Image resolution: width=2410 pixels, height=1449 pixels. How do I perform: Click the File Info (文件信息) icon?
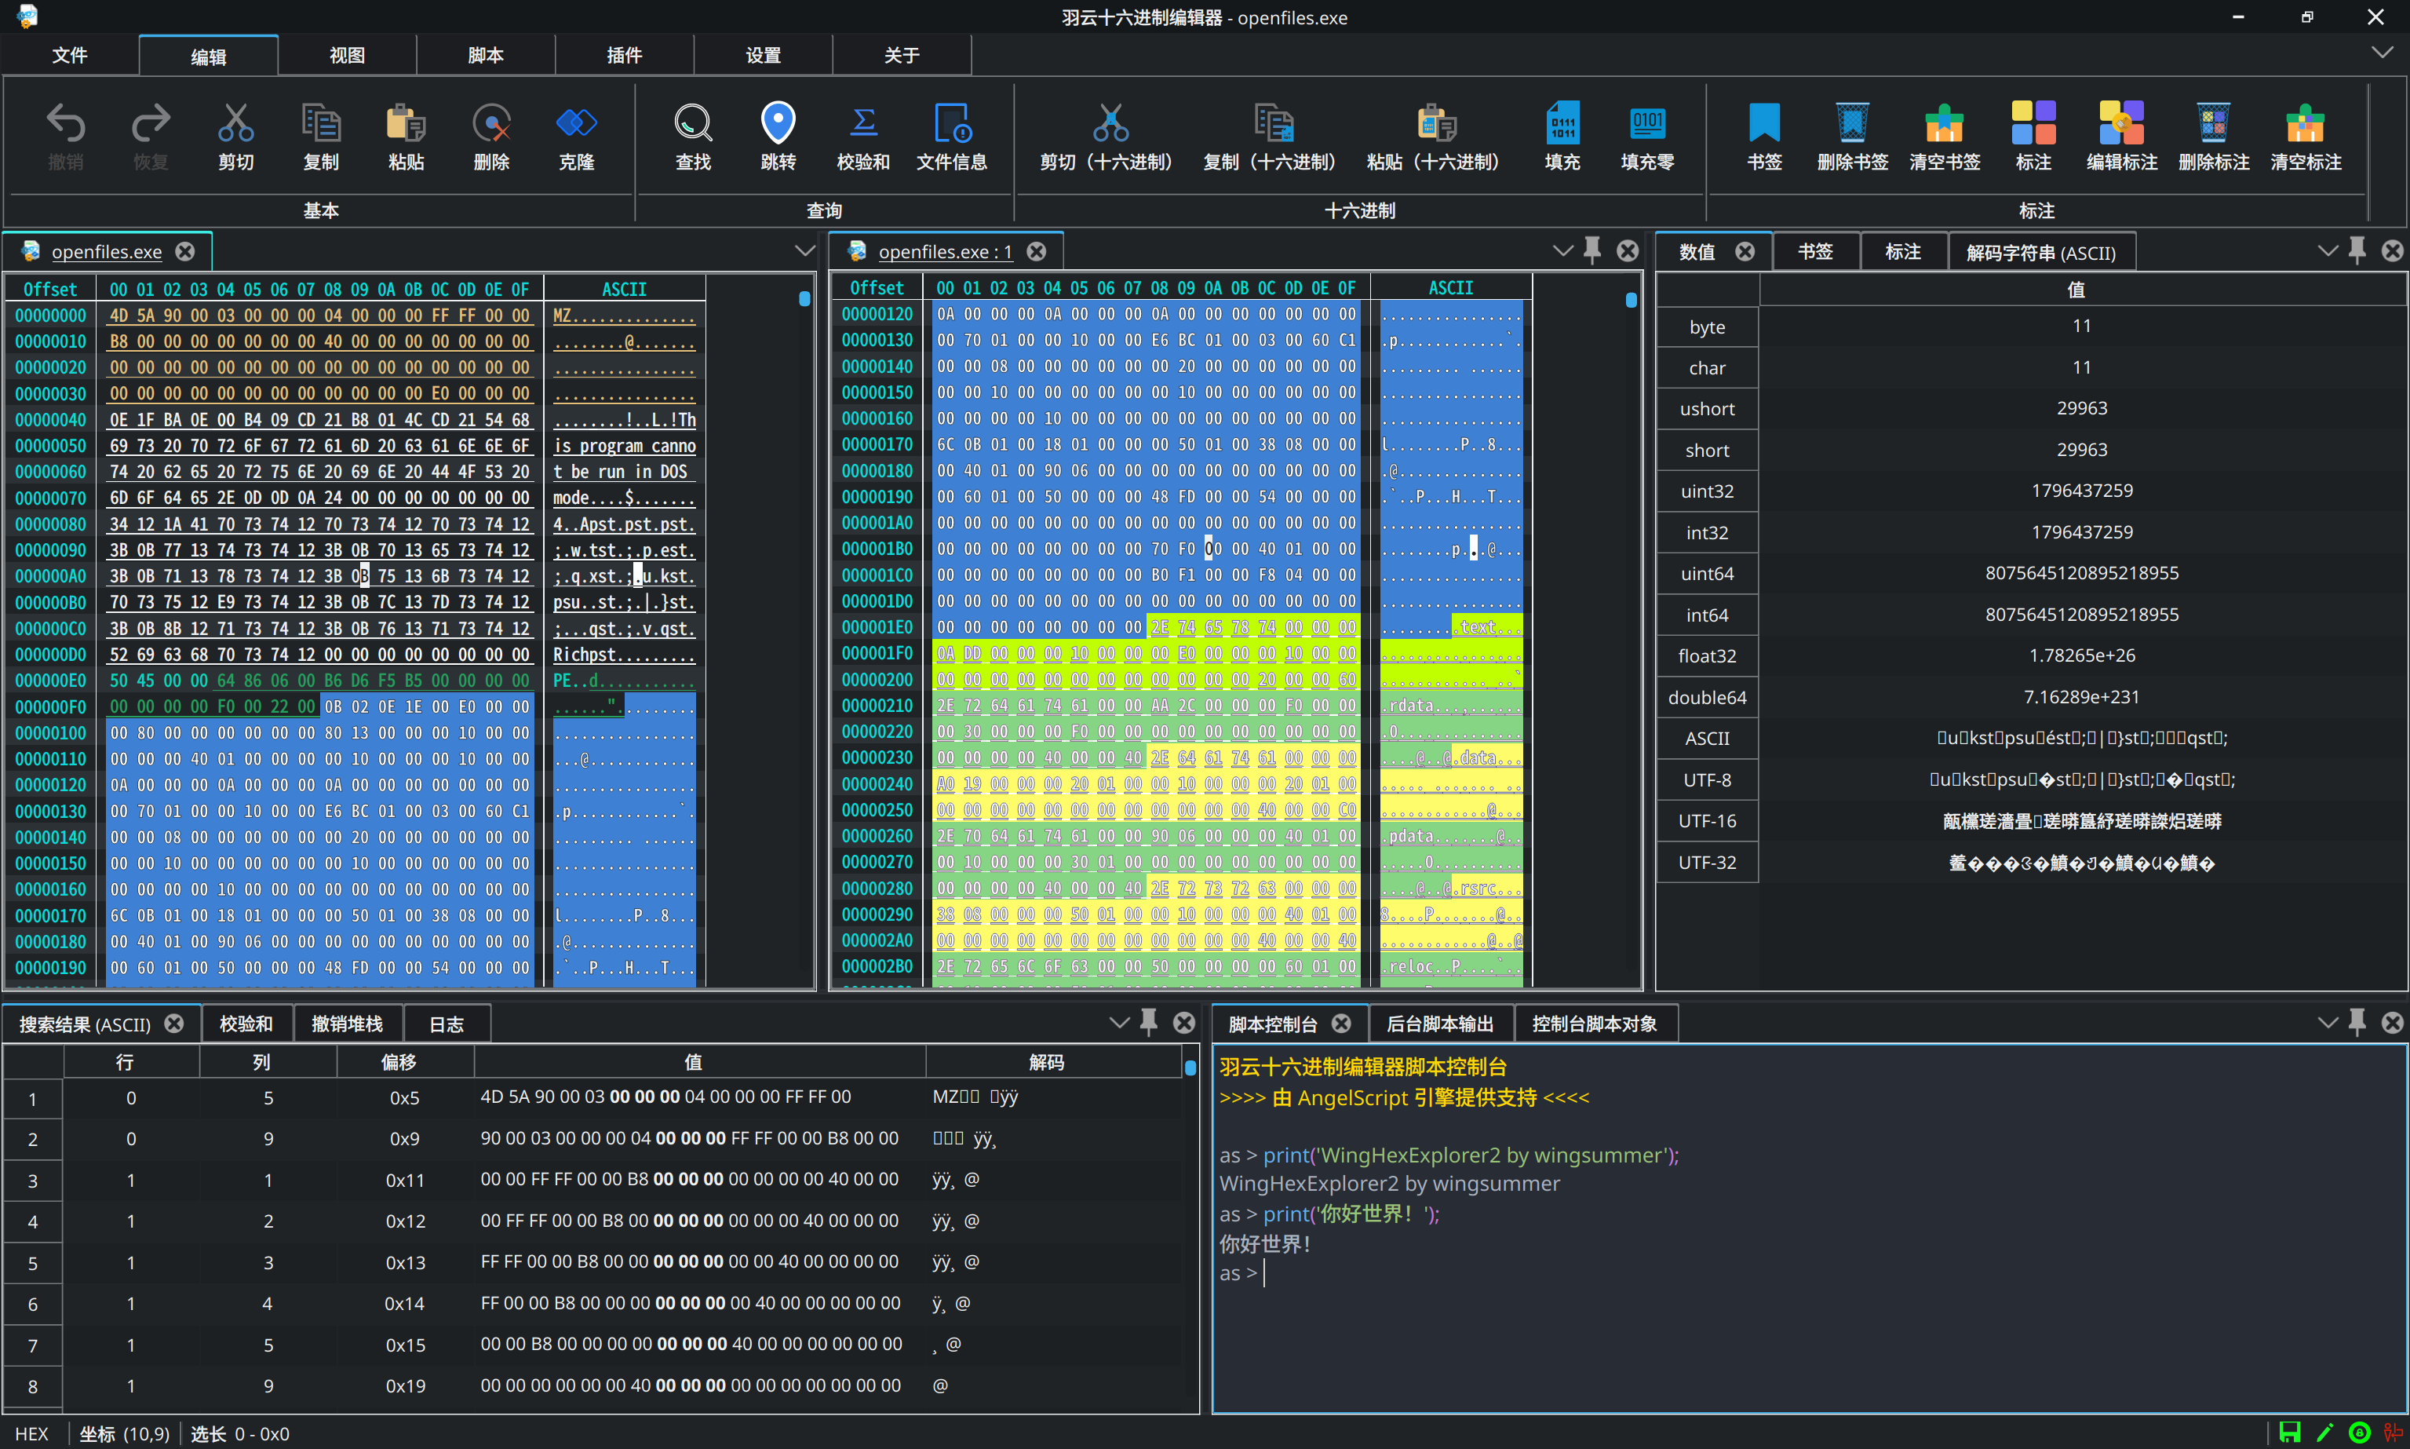click(x=952, y=125)
